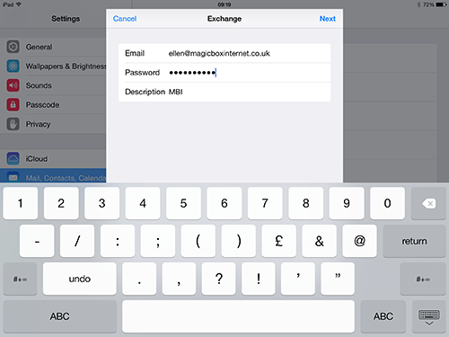Hide keyboard with the dismiss keyboard key
The width and height of the screenshot is (449, 337).
tap(428, 316)
